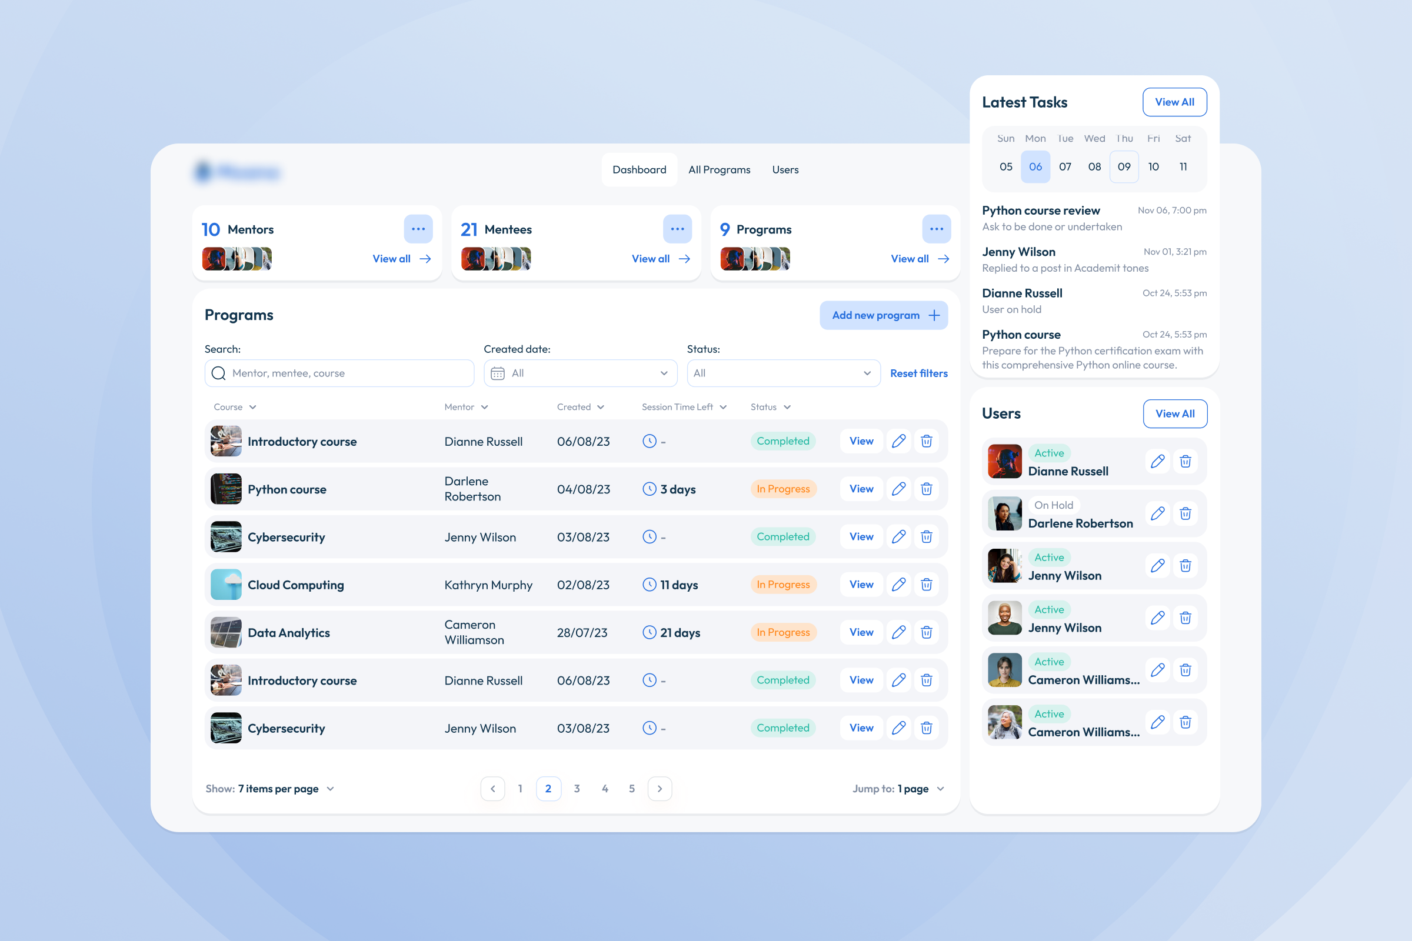Screen dimensions: 1412x941
Task: Click the Add new program button
Action: pos(883,316)
